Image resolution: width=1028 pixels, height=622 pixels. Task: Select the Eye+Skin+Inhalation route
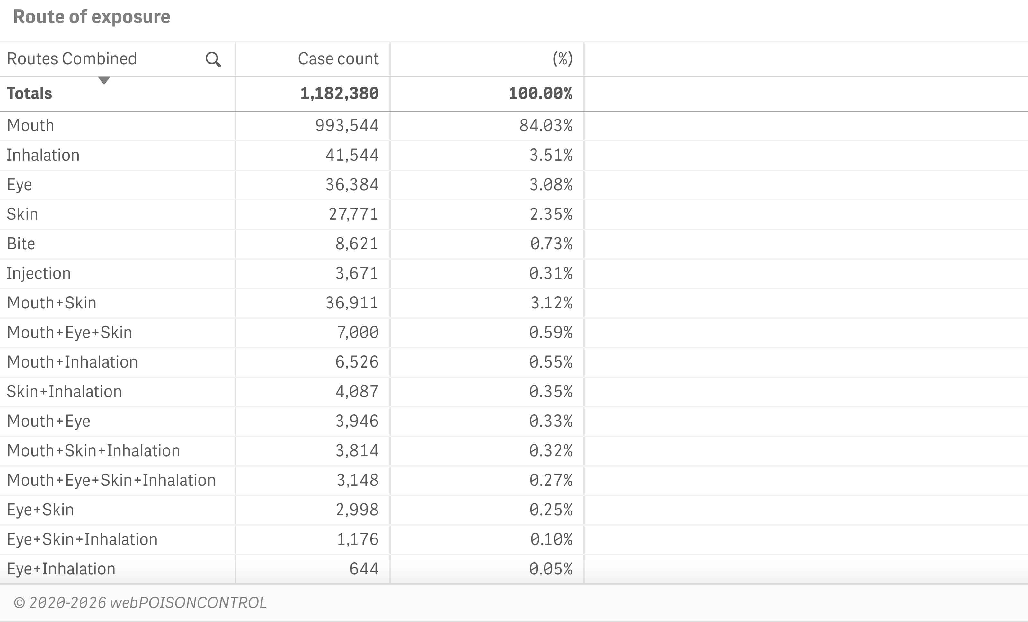pyautogui.click(x=82, y=539)
